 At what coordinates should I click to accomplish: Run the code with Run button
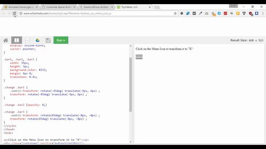61,40
